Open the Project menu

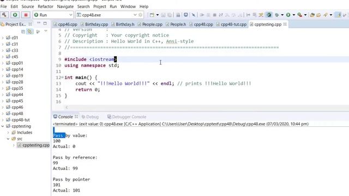point(99,7)
